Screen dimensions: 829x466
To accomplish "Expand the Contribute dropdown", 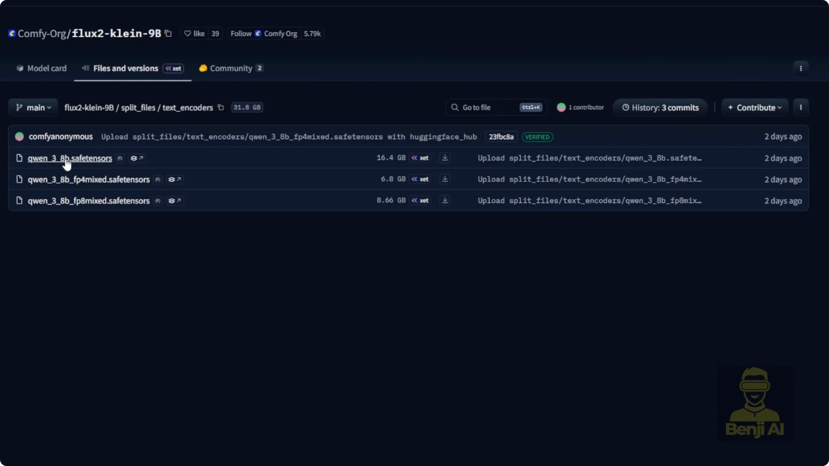I will [755, 107].
